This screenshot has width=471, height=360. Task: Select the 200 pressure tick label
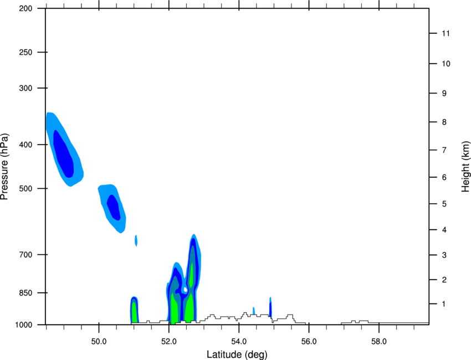click(25, 9)
